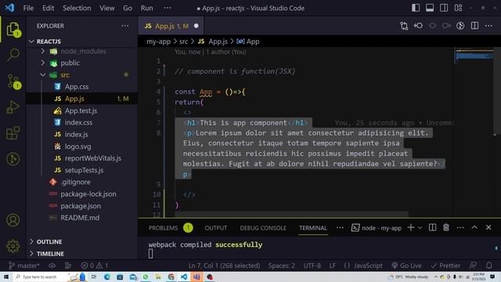Open package.json file

pos(81,206)
